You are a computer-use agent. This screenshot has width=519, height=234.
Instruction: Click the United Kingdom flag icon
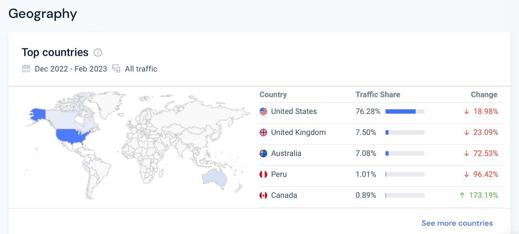(263, 133)
